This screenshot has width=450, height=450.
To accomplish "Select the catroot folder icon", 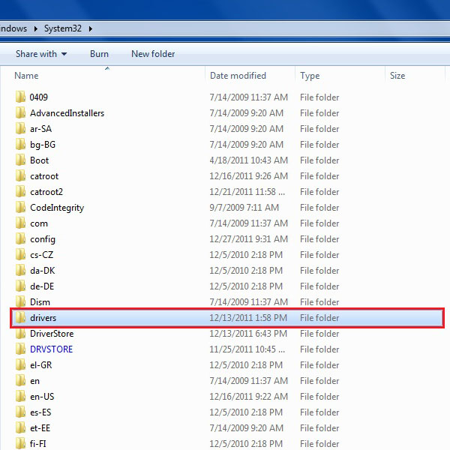I will [x=20, y=176].
